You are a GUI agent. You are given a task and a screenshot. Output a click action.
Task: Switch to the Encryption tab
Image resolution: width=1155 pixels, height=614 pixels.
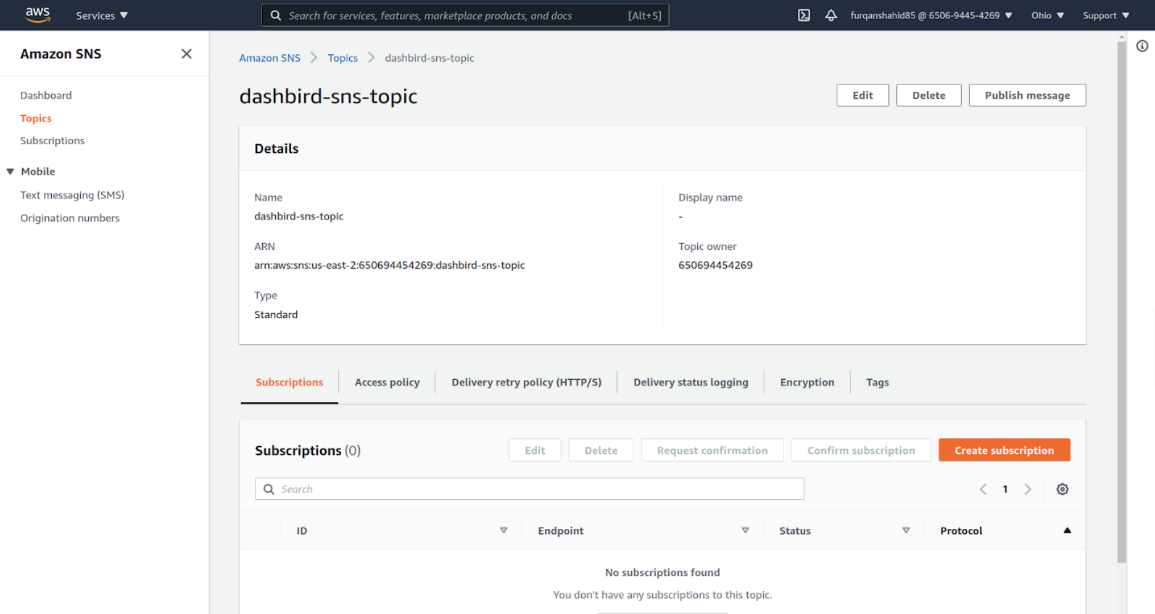(806, 382)
